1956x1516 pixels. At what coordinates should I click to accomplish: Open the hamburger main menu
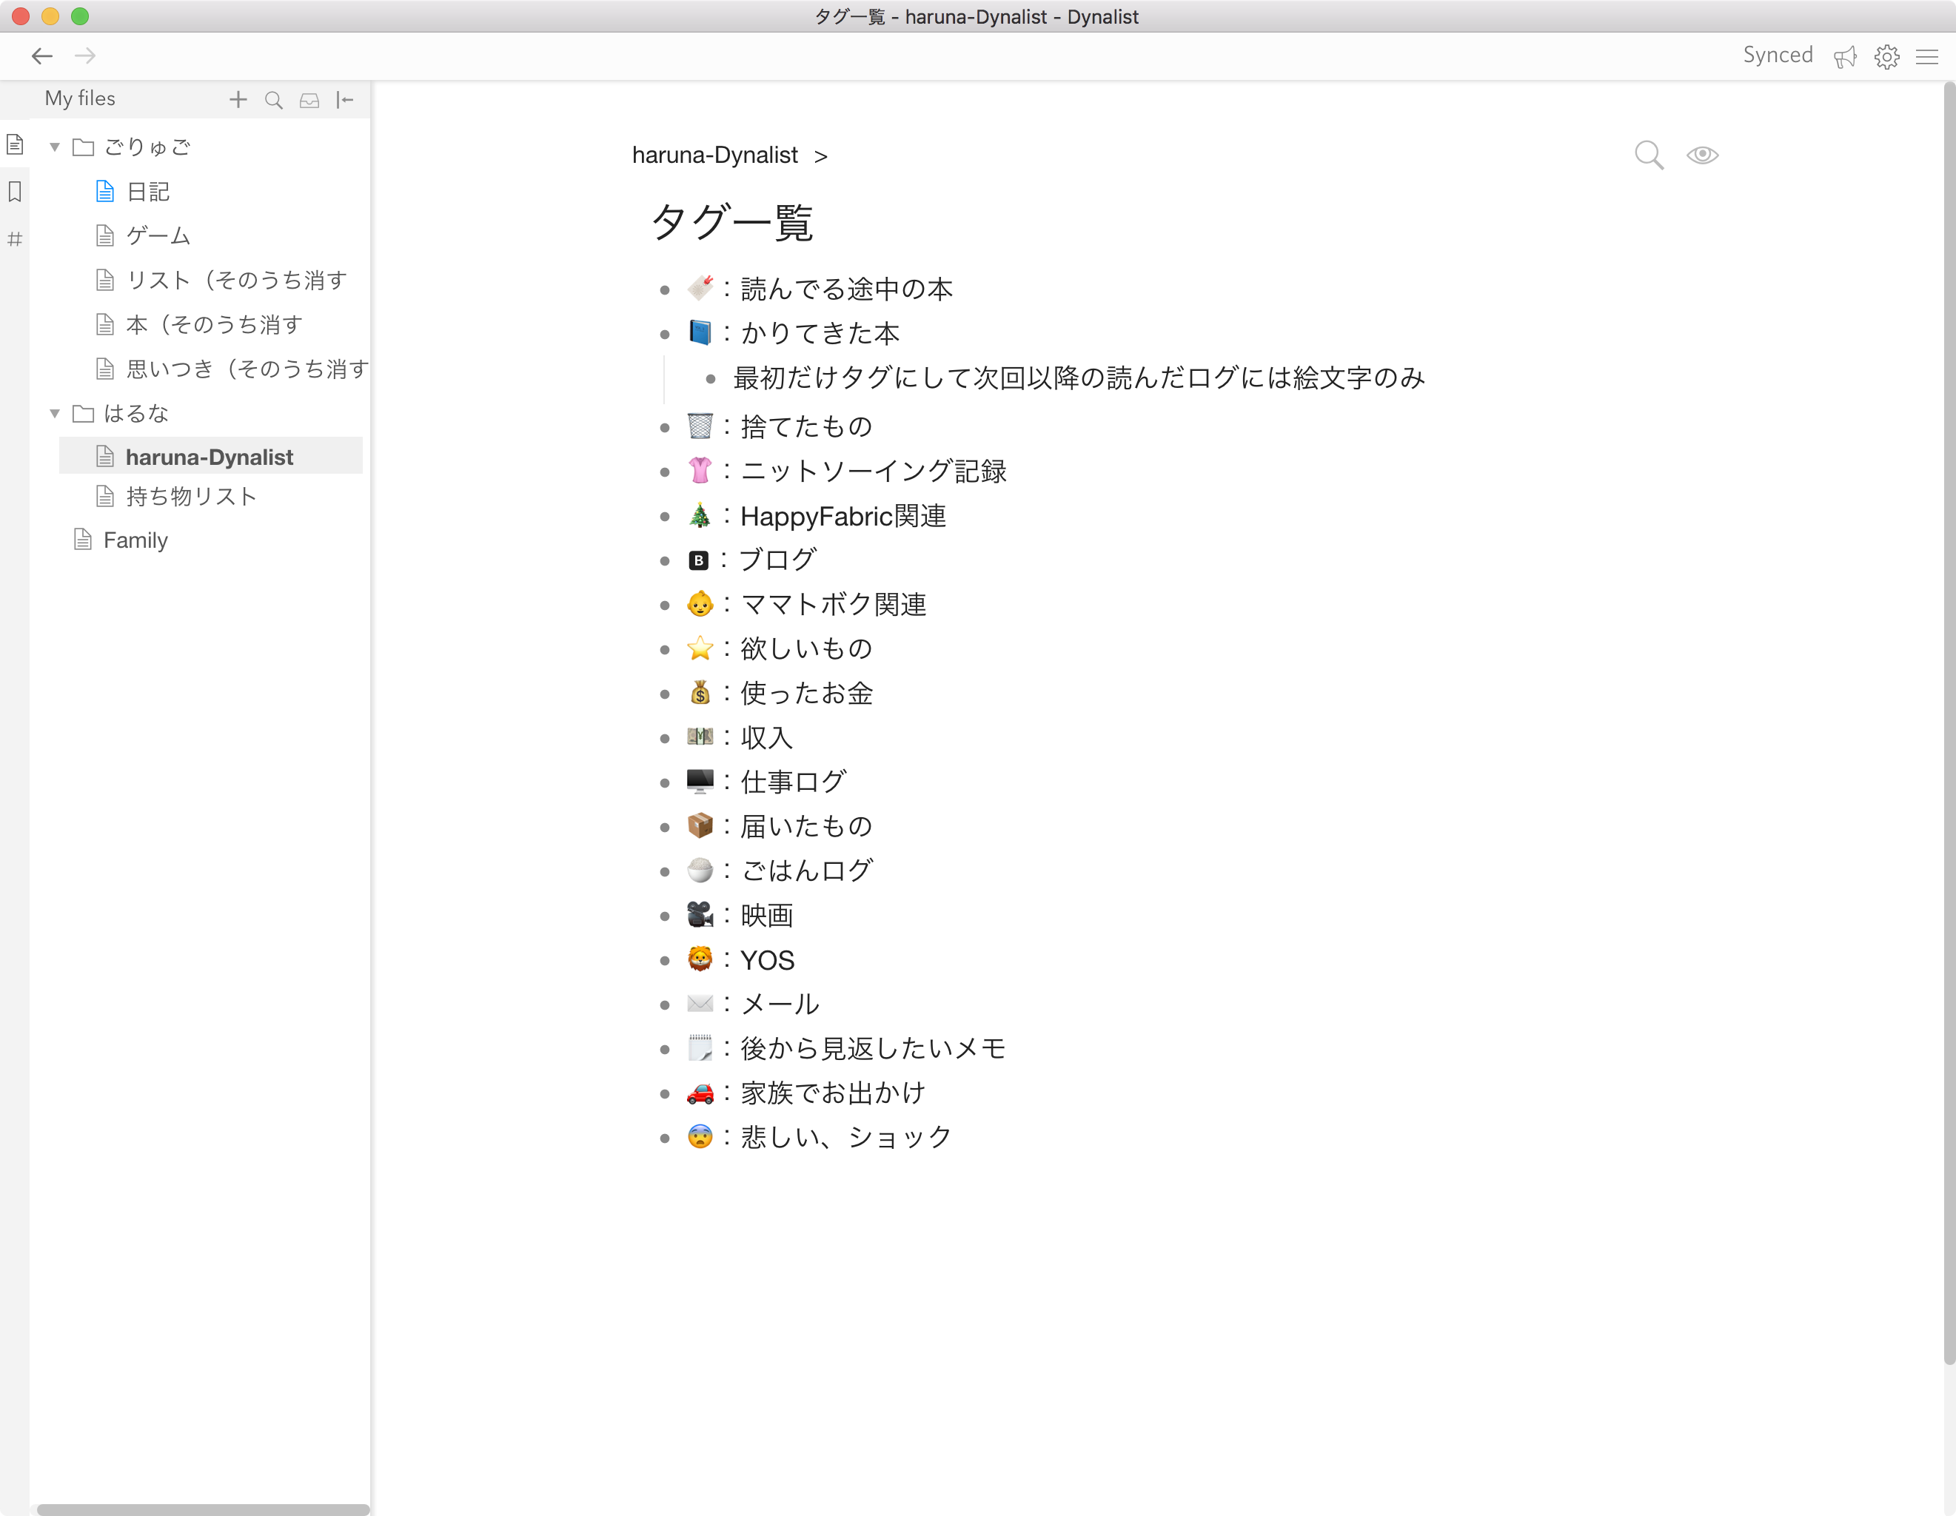(x=1926, y=56)
